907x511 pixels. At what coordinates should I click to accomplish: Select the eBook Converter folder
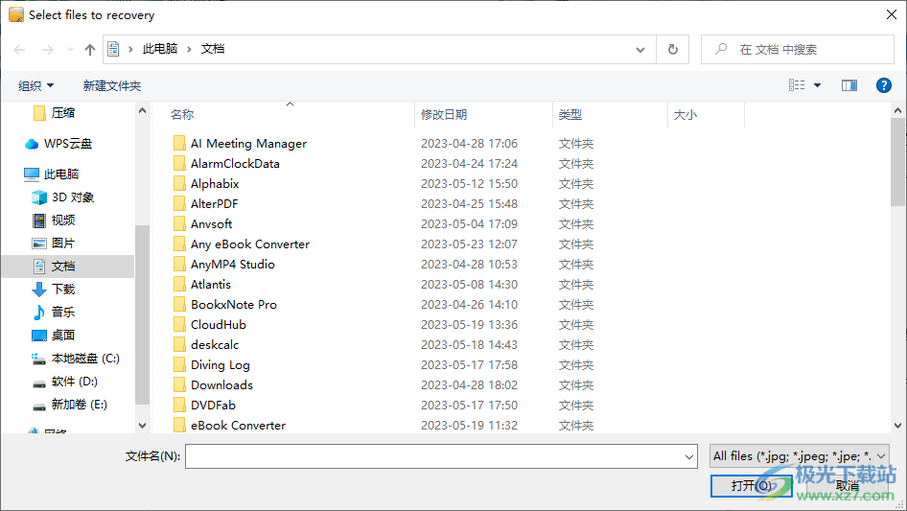click(229, 426)
